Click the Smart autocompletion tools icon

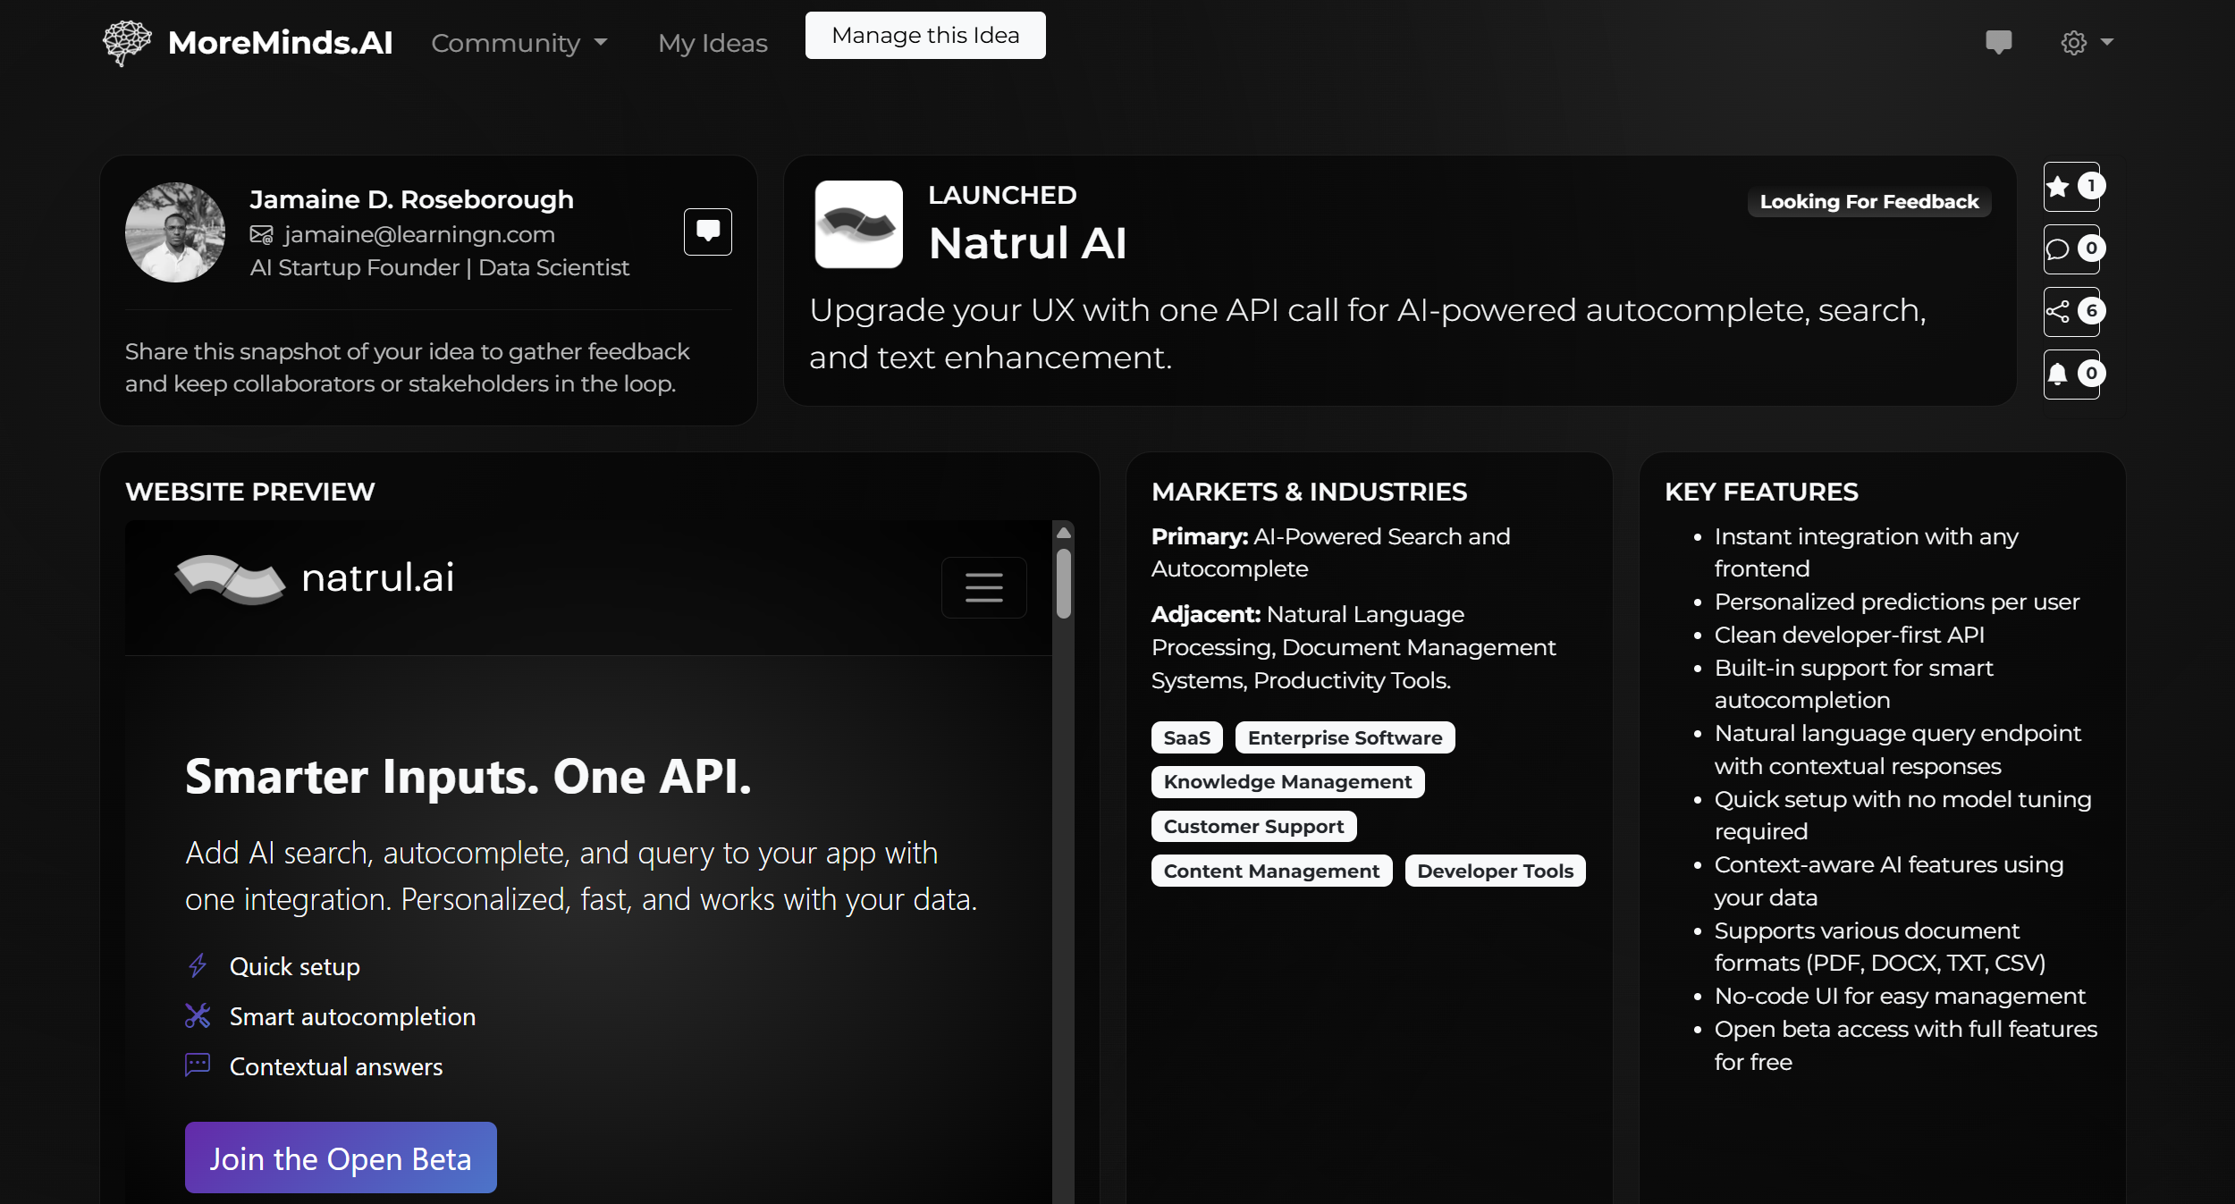198,1015
